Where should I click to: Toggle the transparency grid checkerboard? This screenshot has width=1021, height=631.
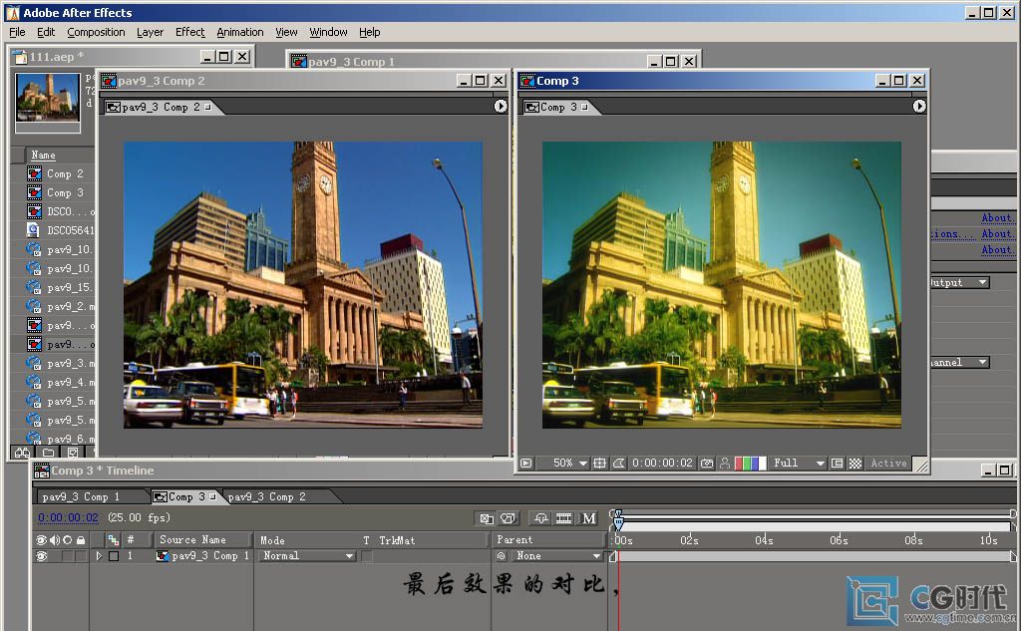click(854, 463)
